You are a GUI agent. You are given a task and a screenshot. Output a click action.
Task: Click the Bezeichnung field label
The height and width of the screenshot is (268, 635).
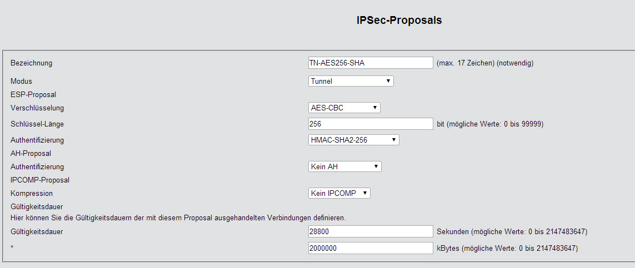click(31, 63)
